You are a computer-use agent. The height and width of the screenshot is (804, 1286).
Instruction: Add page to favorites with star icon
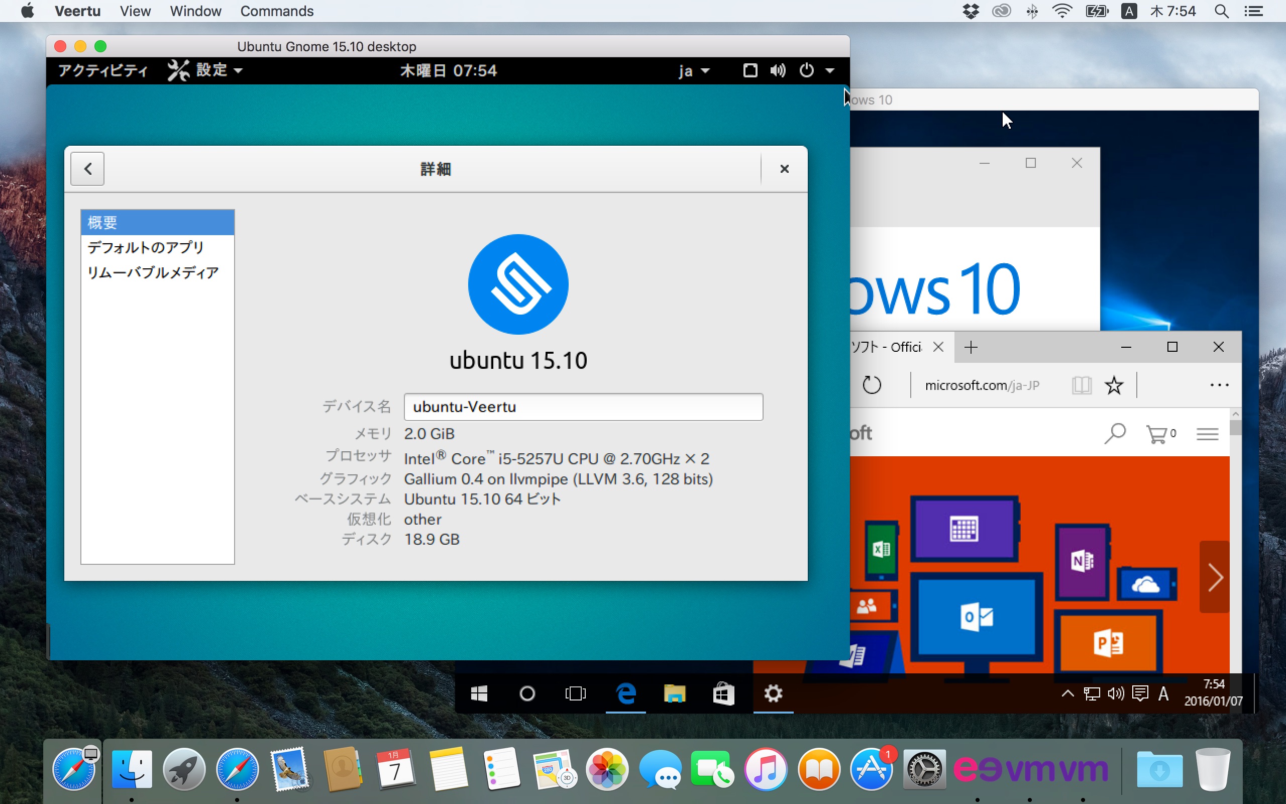point(1114,385)
